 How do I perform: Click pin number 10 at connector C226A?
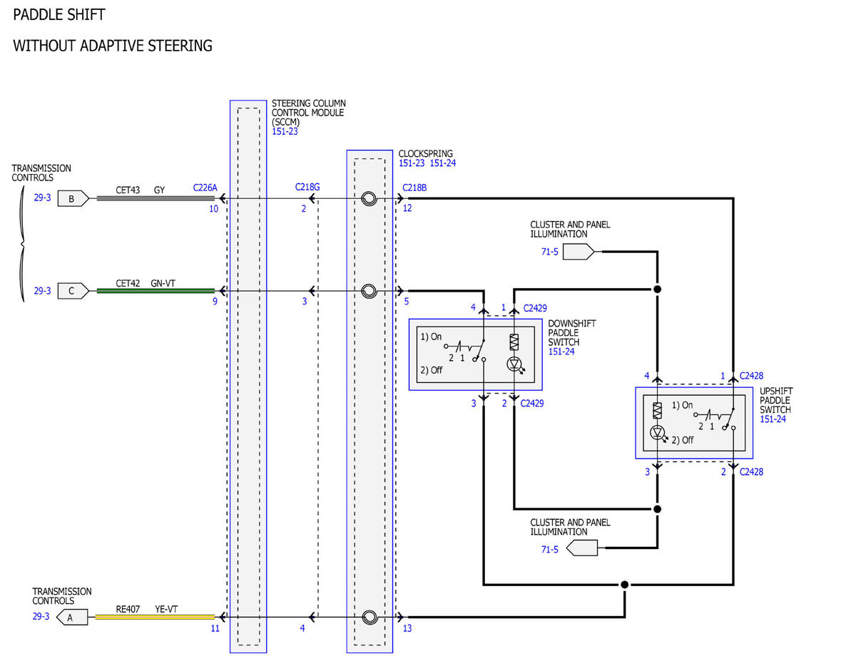click(214, 209)
